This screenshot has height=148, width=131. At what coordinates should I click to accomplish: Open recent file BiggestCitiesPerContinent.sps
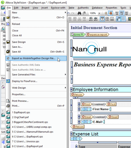(x=36, y=122)
